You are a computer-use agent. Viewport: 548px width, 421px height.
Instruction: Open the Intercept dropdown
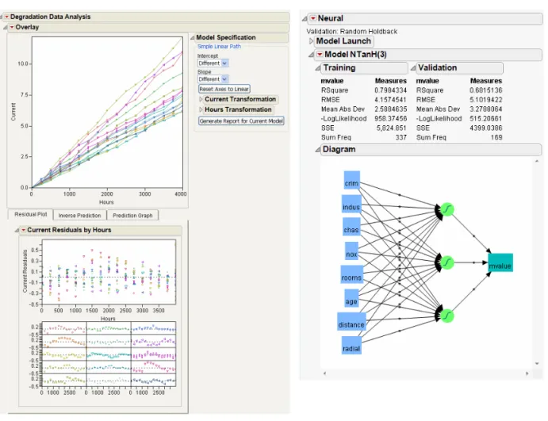(x=213, y=63)
